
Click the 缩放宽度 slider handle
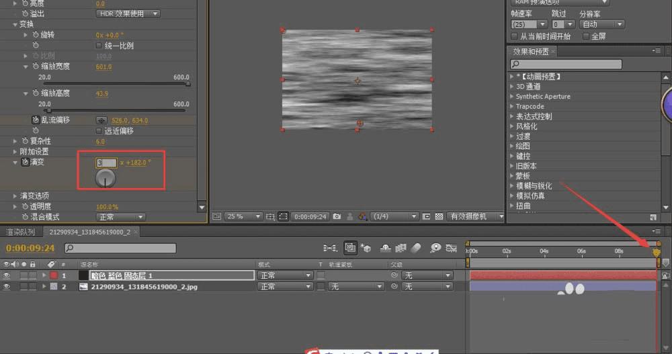pos(187,84)
